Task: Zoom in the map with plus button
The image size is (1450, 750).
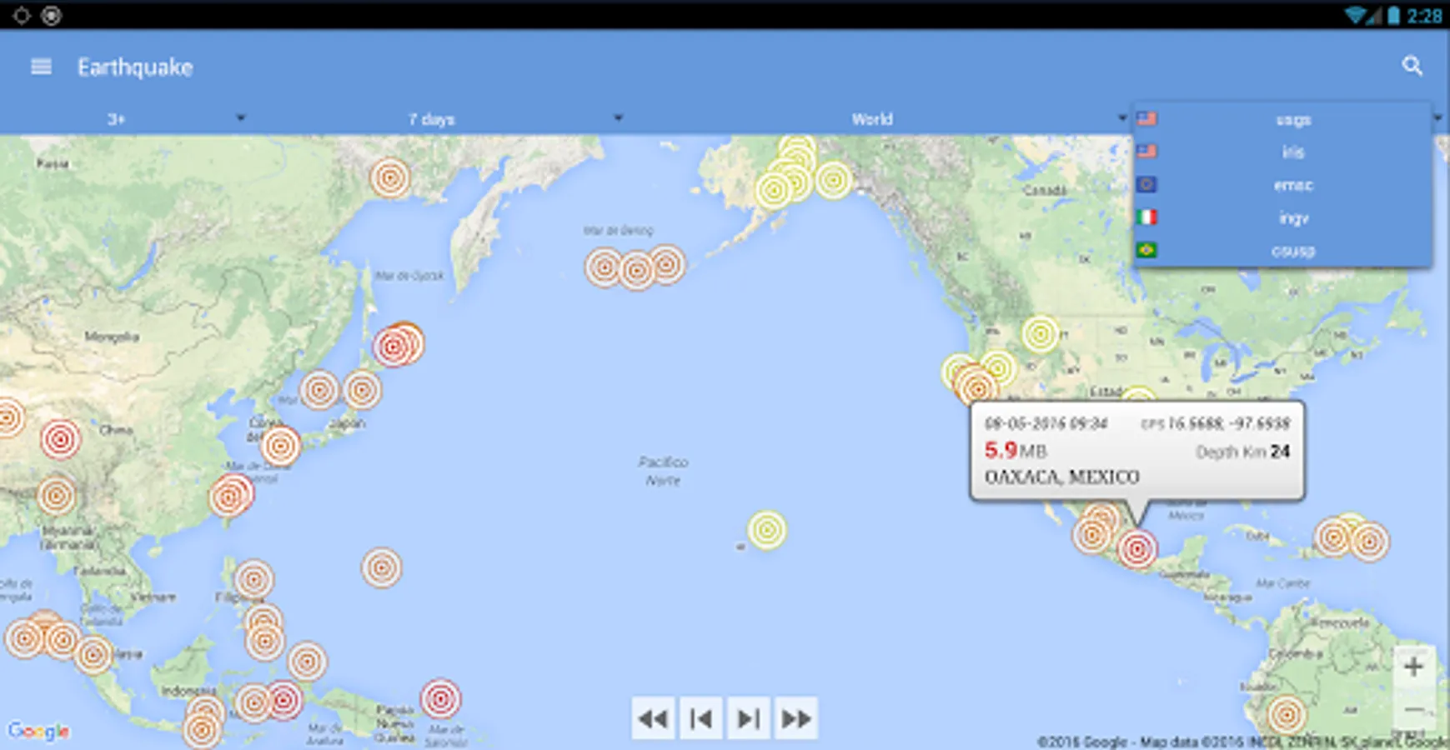Action: pyautogui.click(x=1413, y=667)
